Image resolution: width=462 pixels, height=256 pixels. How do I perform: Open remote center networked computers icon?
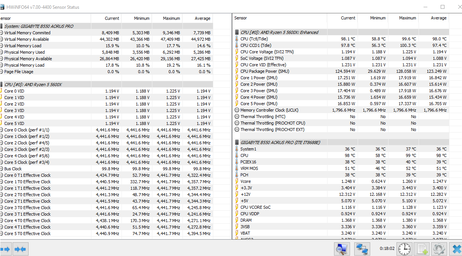[362, 249]
